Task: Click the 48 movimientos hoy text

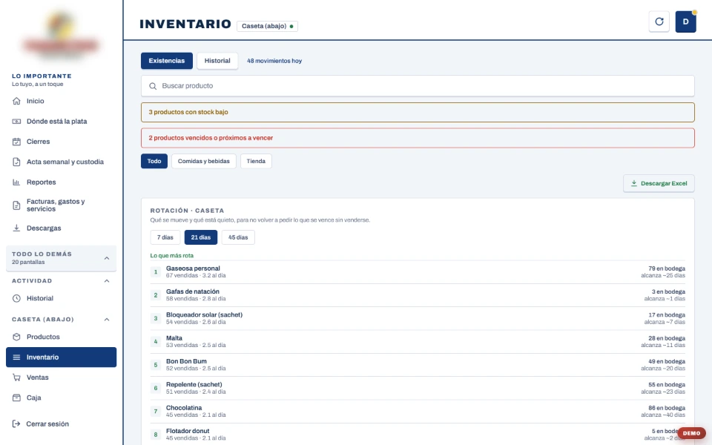Action: click(x=274, y=61)
